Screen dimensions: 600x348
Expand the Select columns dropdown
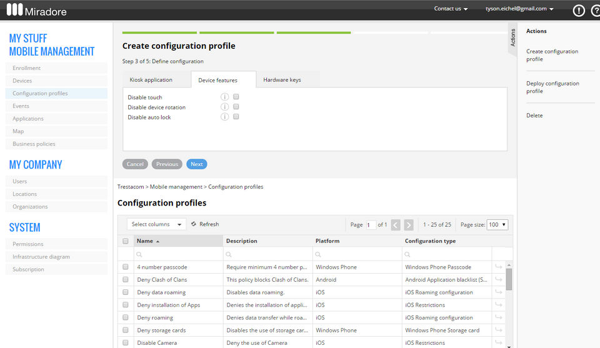(x=156, y=224)
